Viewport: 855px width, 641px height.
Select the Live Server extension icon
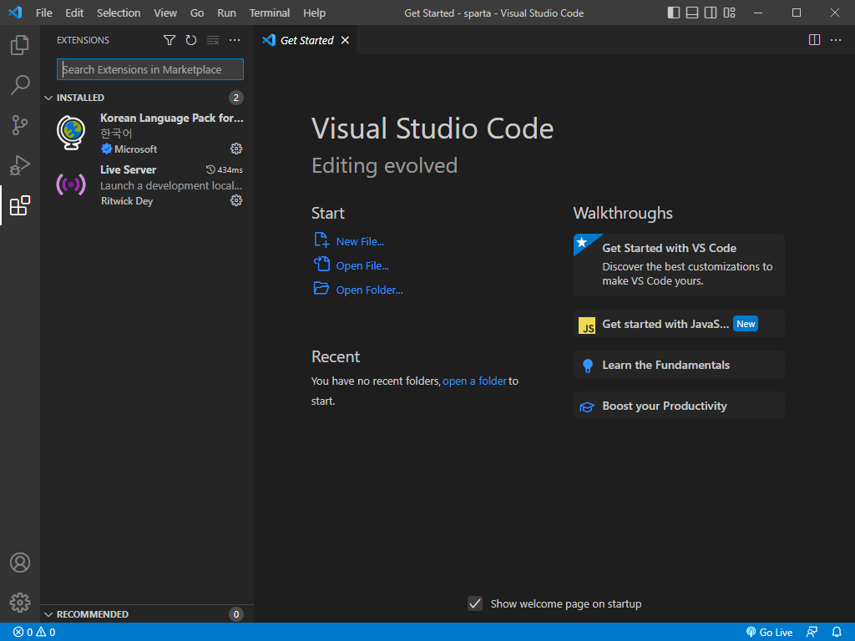coord(71,184)
